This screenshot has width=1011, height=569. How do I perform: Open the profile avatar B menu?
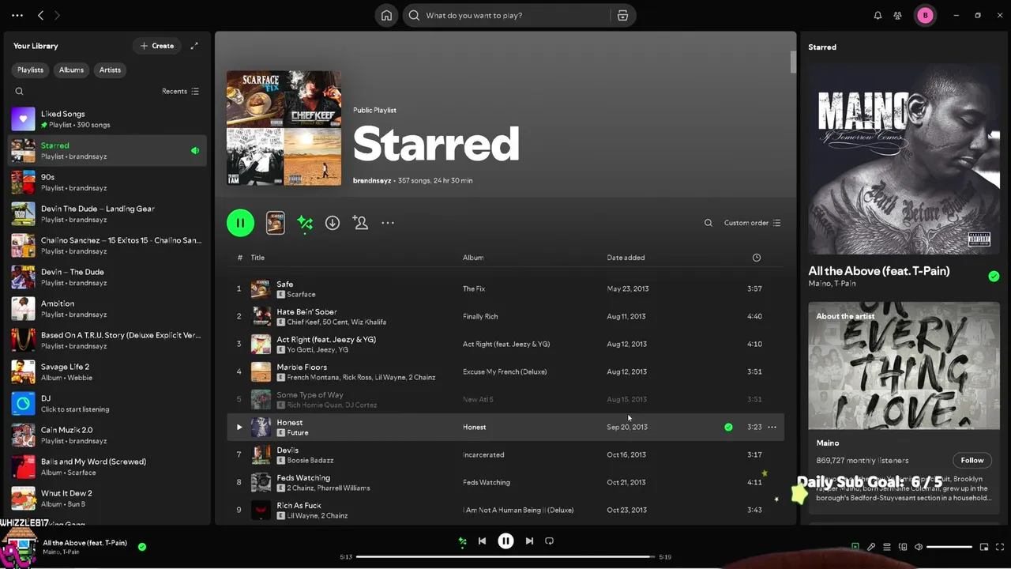click(x=925, y=15)
